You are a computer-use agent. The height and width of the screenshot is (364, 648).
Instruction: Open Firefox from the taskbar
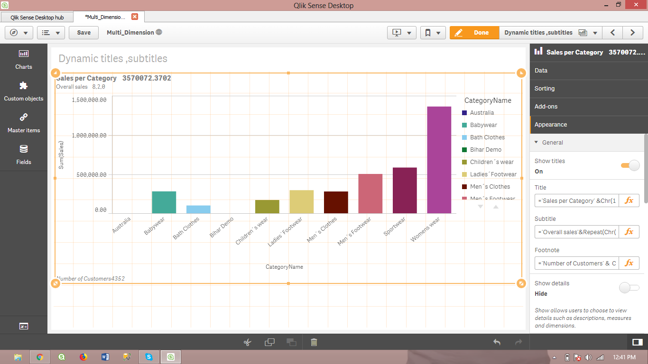(x=83, y=357)
